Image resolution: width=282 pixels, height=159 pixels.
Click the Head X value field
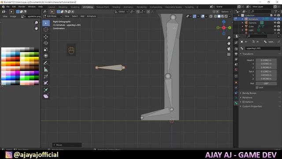coord(266,60)
